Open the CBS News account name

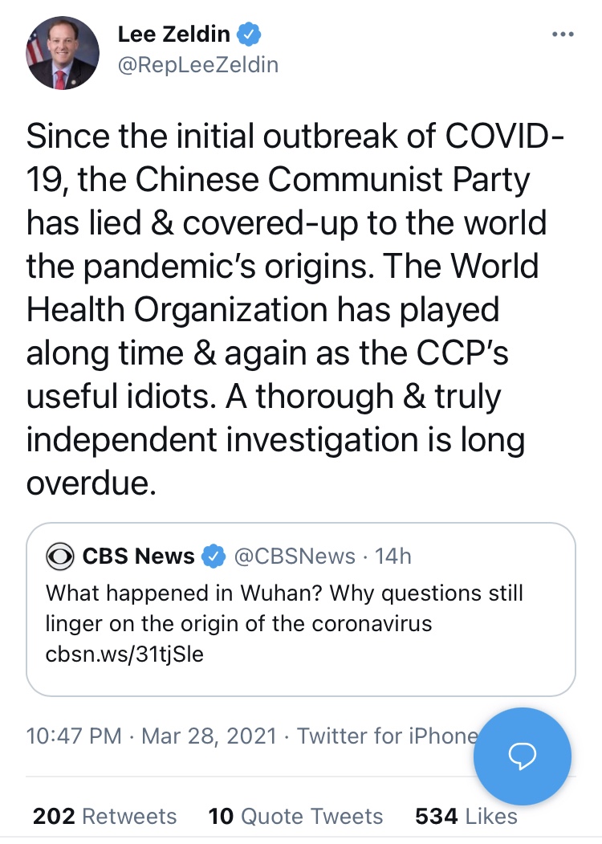pos(138,556)
